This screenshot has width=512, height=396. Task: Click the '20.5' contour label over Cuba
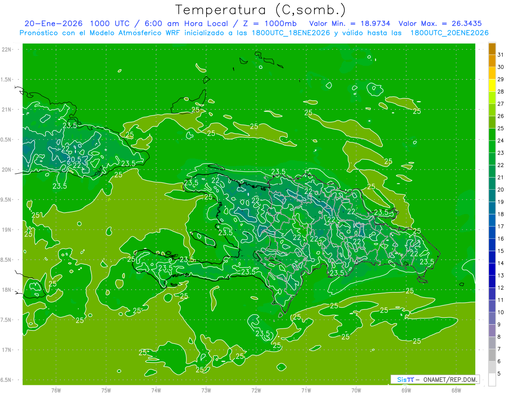click(x=74, y=159)
